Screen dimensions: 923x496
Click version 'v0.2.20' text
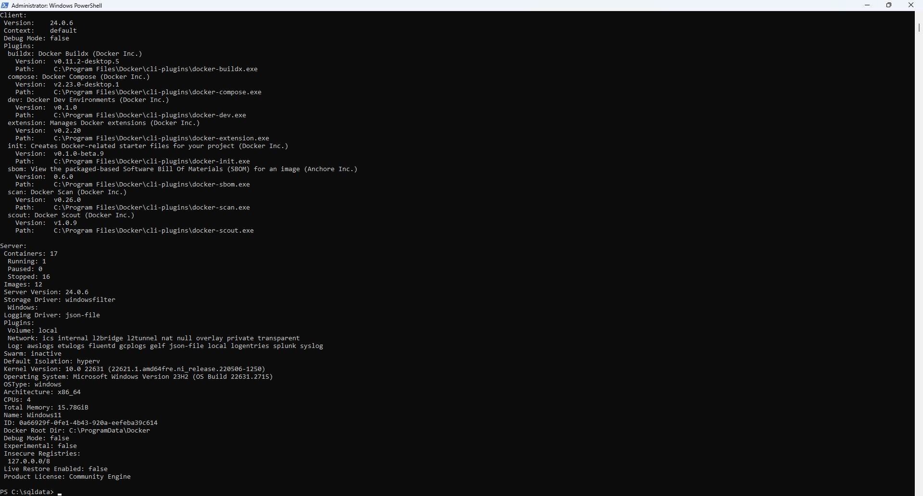(67, 131)
